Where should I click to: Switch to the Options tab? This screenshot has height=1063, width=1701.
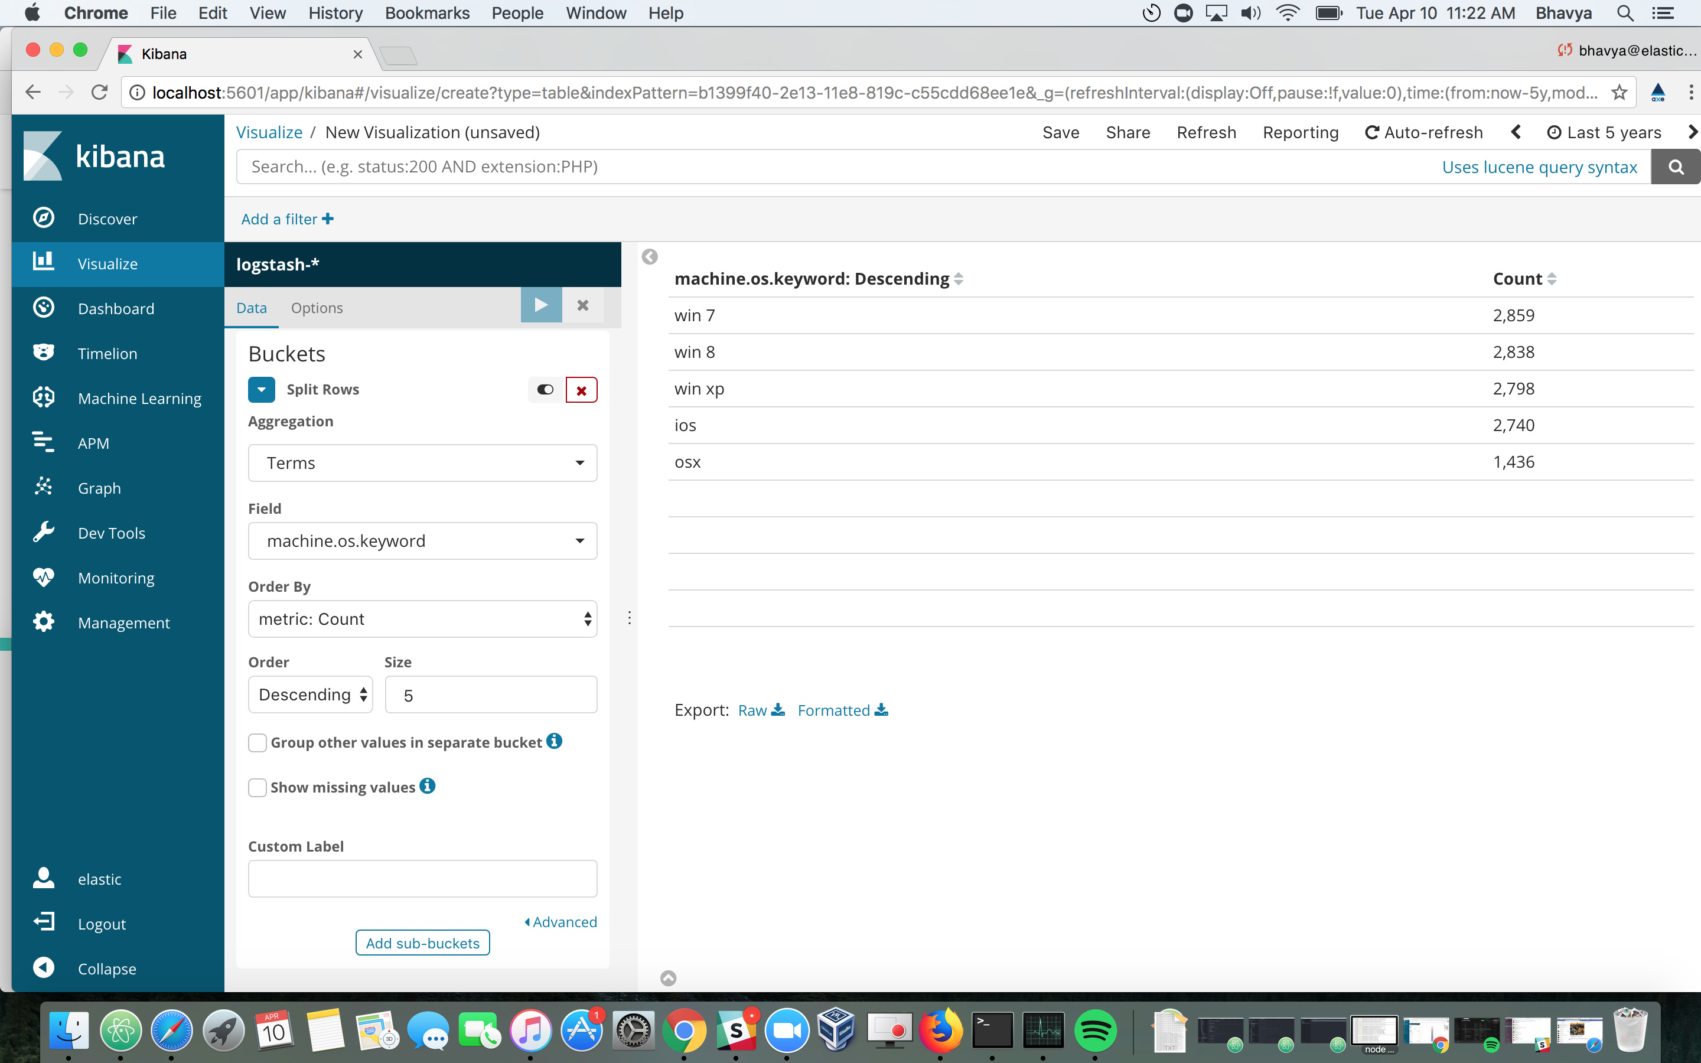click(317, 308)
